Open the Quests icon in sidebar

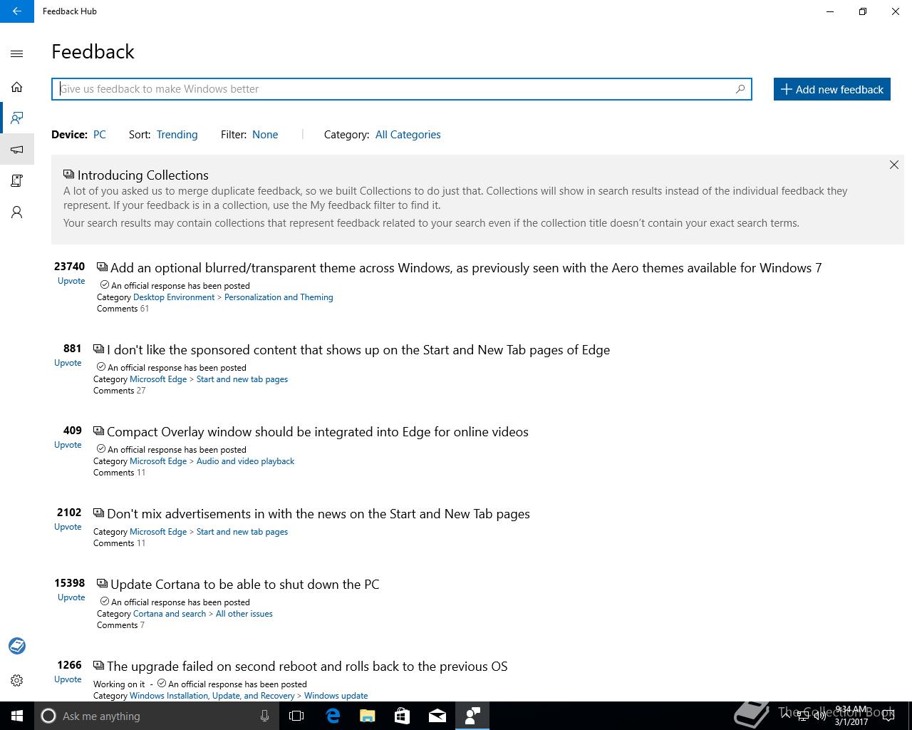tap(17, 180)
